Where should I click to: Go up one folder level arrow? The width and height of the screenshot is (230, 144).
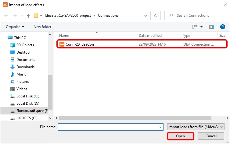click(x=29, y=16)
